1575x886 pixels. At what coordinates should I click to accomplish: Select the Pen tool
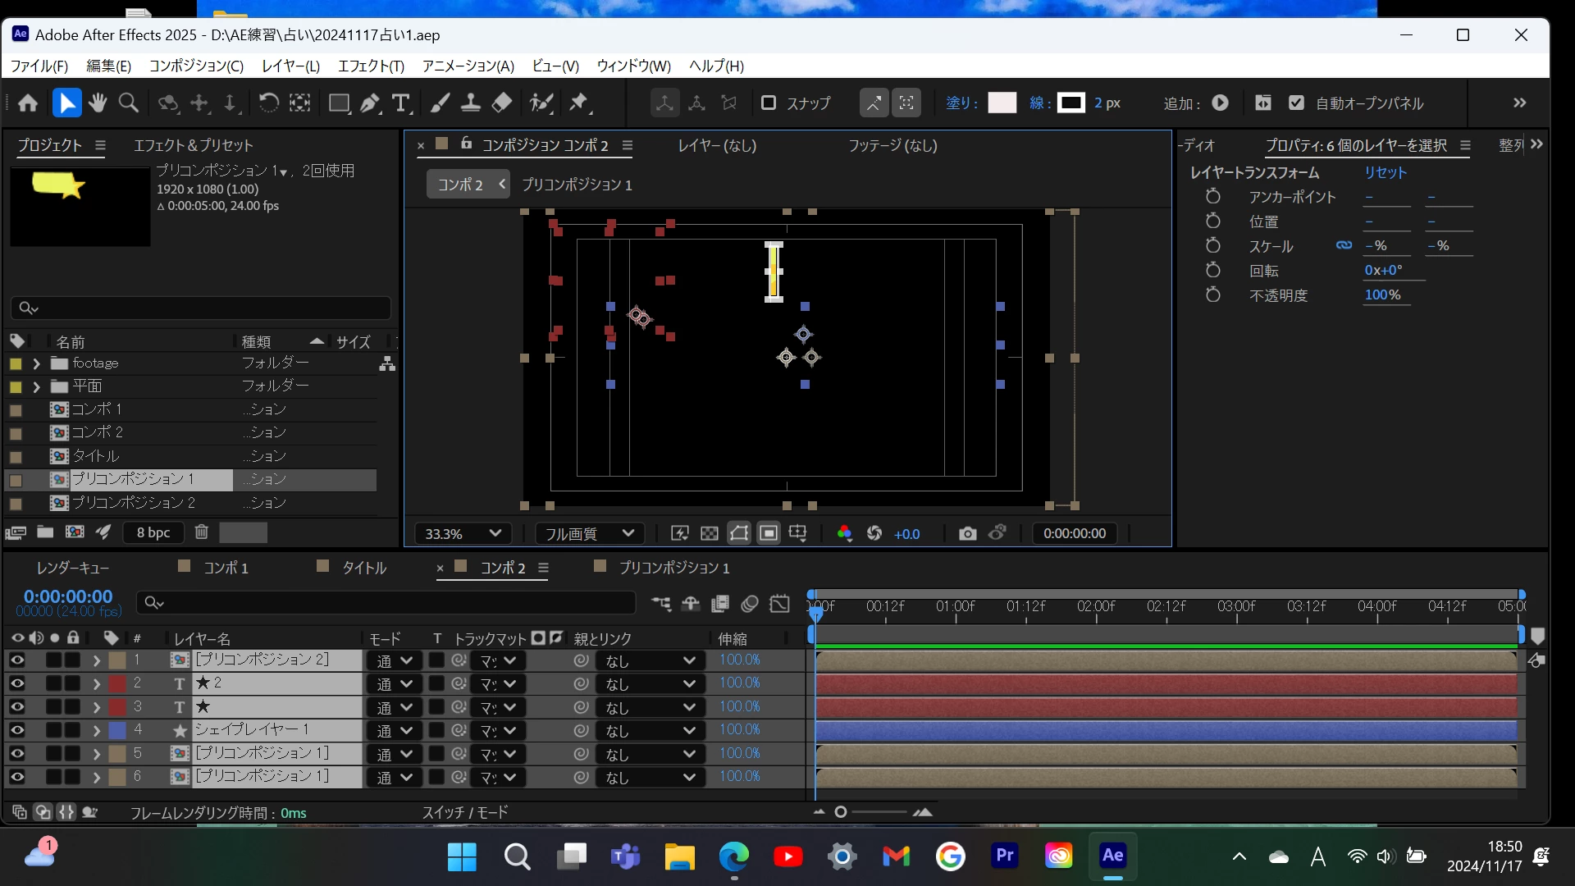point(370,103)
